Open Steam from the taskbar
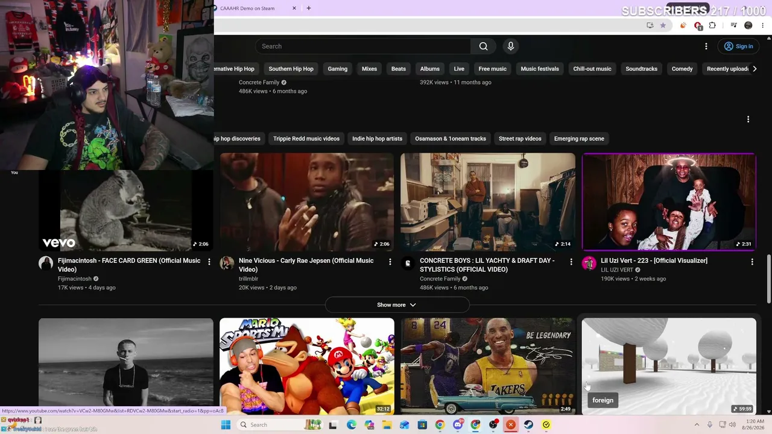Screen dimensions: 772x434 point(528,425)
